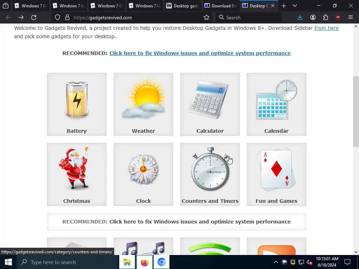Switch to the fourth Windows 7 G tab
This screenshot has width=359, height=269.
tap(144, 6)
